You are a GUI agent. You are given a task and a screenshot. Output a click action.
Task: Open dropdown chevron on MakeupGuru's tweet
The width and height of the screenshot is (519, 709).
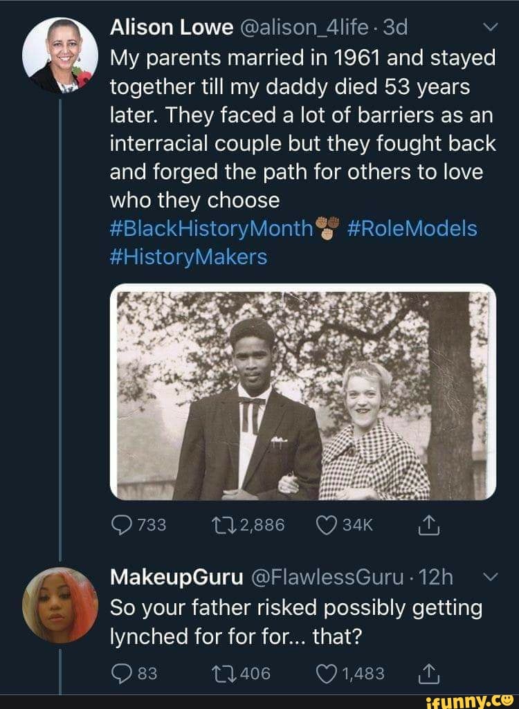489,577
